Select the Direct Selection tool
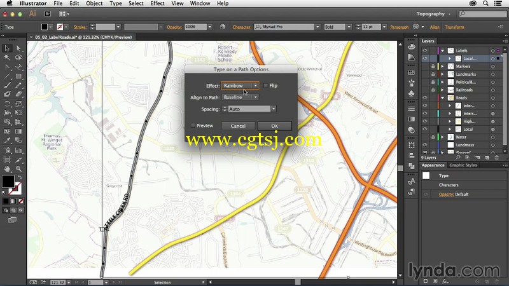Screen dimensions: 509x286 pos(18,48)
